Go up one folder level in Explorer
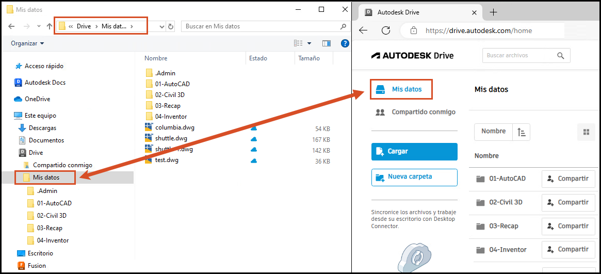601x274 pixels. click(49, 26)
